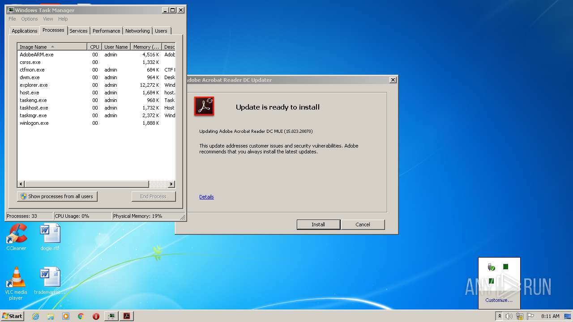
Task: Click Customize... link in tray popup
Action: [x=499, y=300]
